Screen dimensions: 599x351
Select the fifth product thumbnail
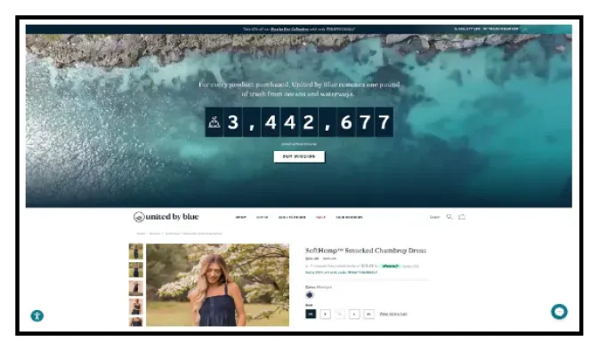135,322
